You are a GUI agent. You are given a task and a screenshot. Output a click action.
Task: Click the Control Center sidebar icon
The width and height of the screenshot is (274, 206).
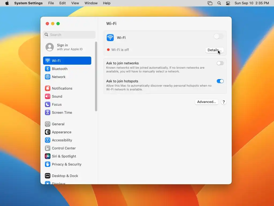[48, 148]
